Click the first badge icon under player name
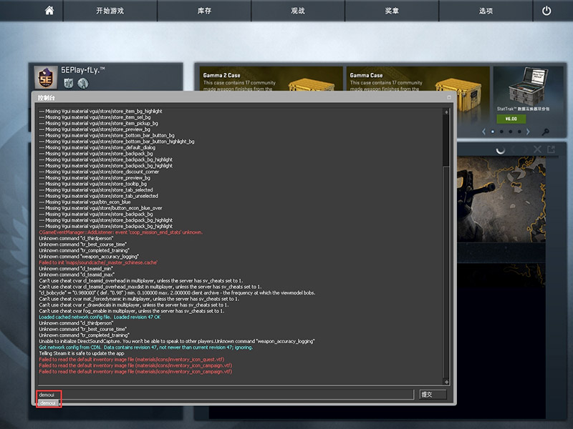The width and height of the screenshot is (573, 429). (68, 84)
